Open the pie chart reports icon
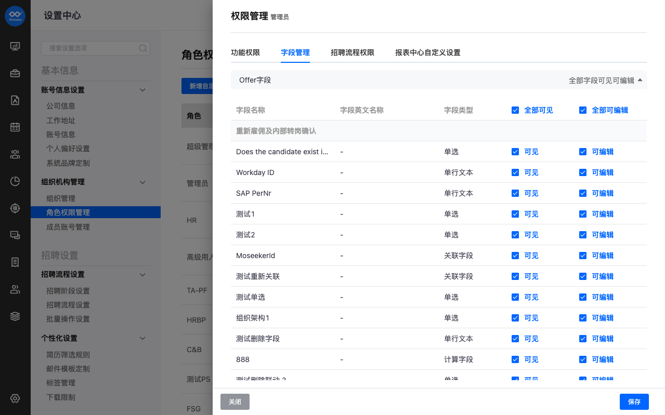Screen dimensions: 665x415 point(15,181)
